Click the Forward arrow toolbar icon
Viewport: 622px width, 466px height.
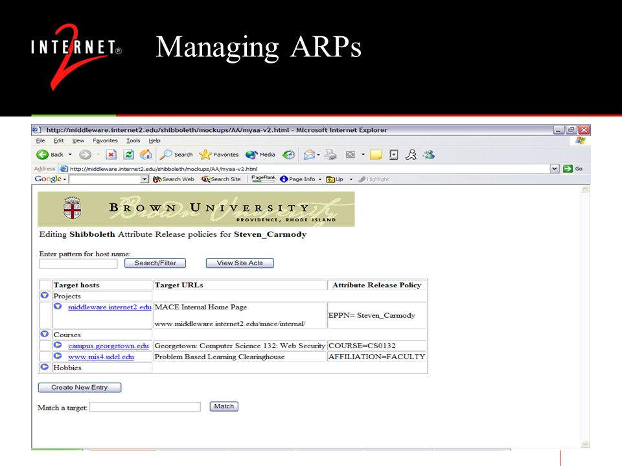(85, 155)
